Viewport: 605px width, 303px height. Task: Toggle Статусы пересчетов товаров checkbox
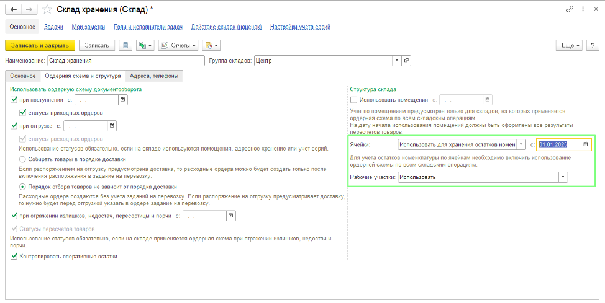click(x=14, y=229)
